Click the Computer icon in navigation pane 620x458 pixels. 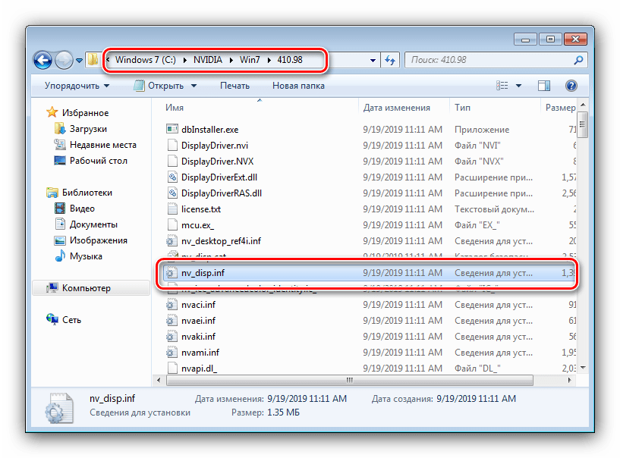tap(52, 288)
